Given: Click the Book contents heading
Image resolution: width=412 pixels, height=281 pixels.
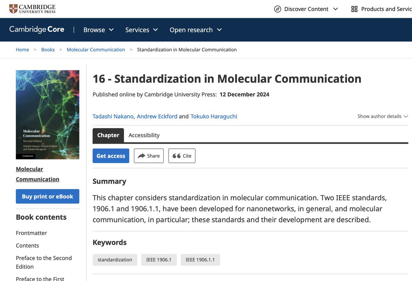Looking at the screenshot, I should pyautogui.click(x=41, y=217).
